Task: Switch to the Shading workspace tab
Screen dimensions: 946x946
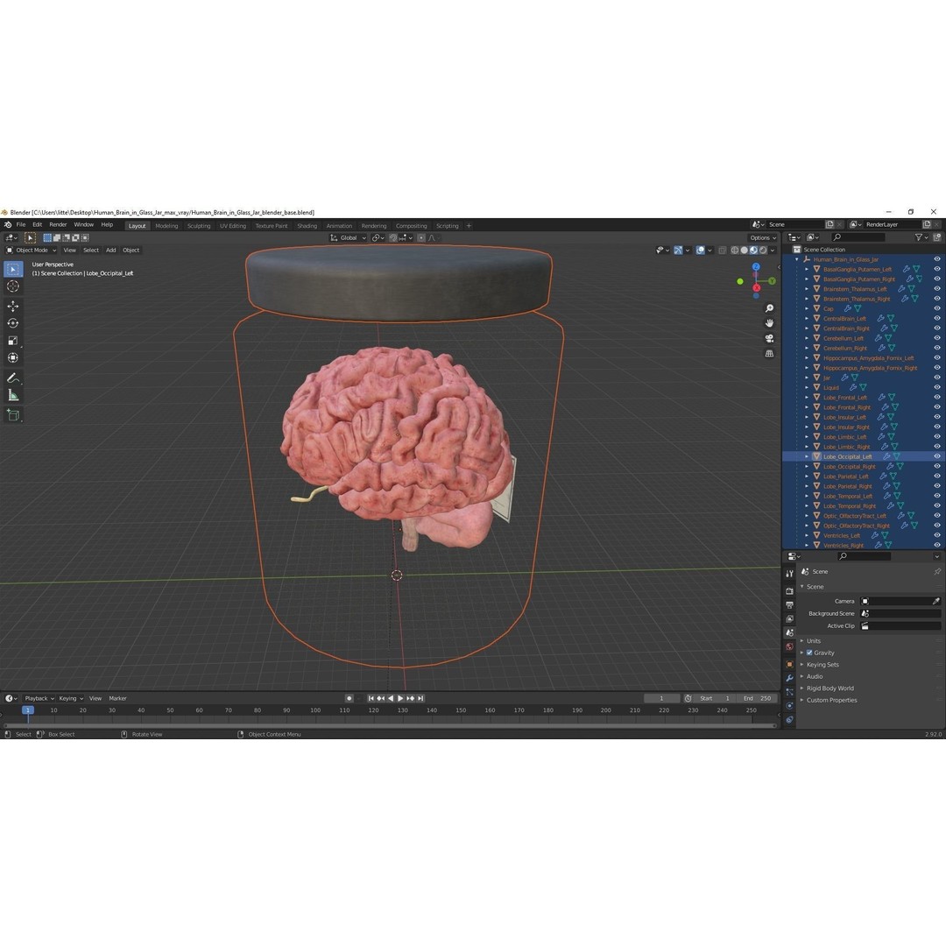Action: click(307, 226)
